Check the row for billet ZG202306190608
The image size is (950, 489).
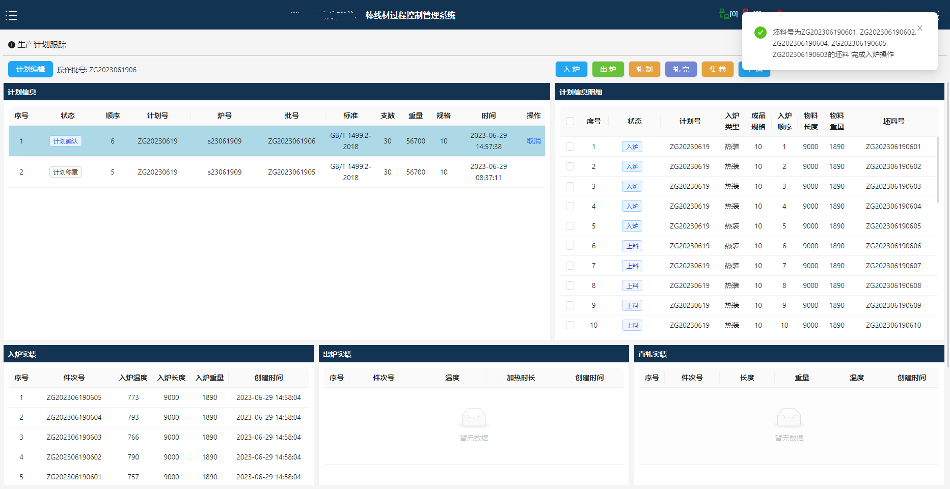(x=570, y=285)
